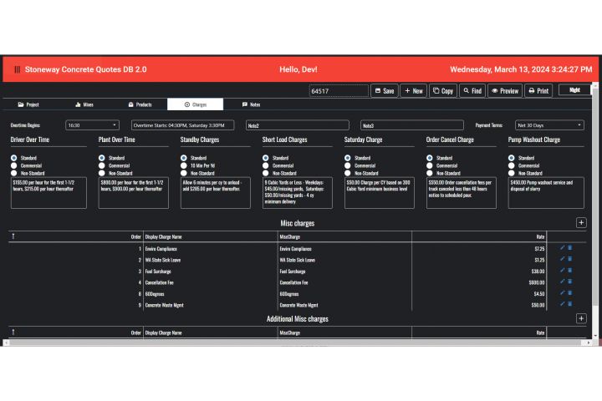The width and height of the screenshot is (602, 401).
Task: Create a New quote
Action: tap(414, 91)
